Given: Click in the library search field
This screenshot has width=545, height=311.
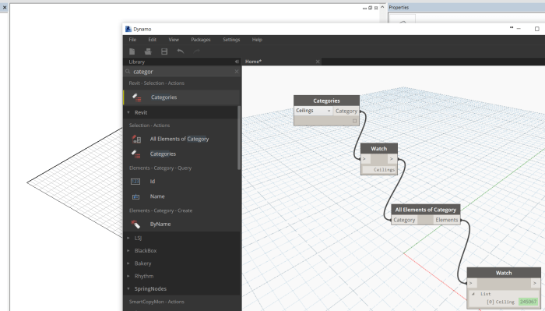Looking at the screenshot, I should (x=182, y=71).
